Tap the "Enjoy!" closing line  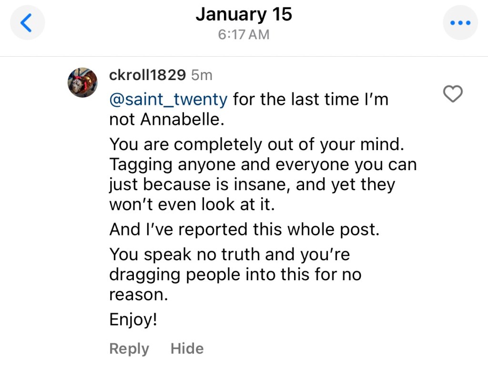133,319
